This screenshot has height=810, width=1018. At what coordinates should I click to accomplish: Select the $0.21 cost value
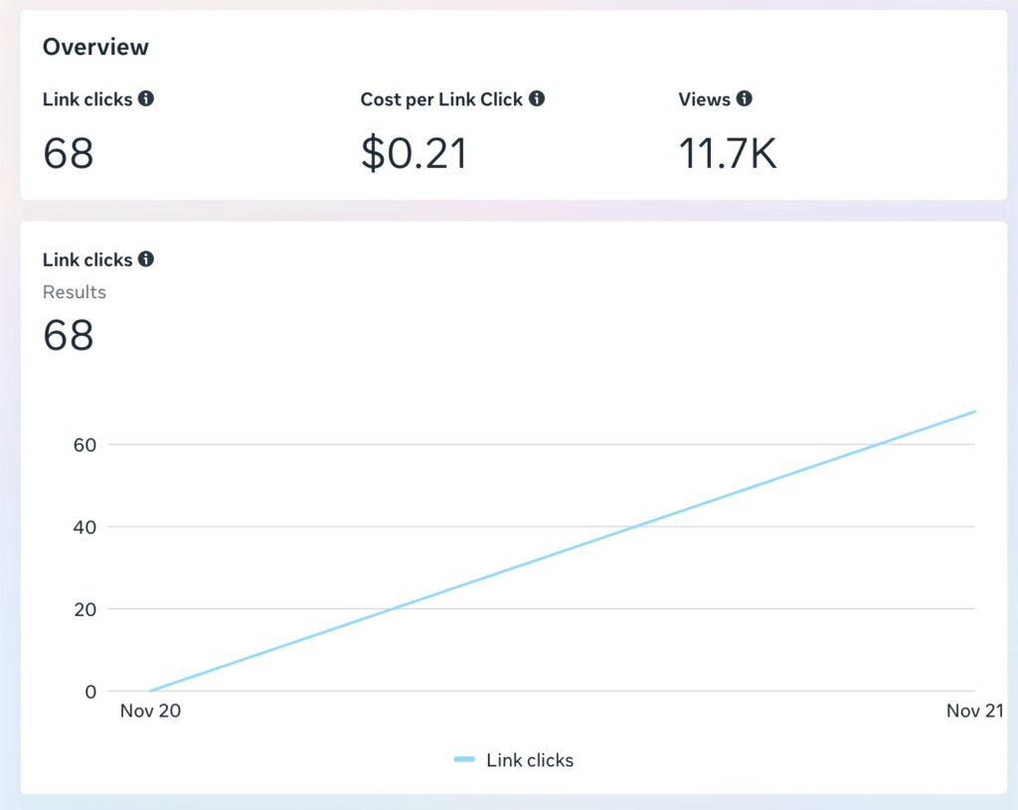click(x=414, y=153)
